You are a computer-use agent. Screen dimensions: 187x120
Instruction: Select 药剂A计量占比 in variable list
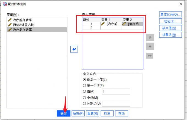[x=37, y=25]
